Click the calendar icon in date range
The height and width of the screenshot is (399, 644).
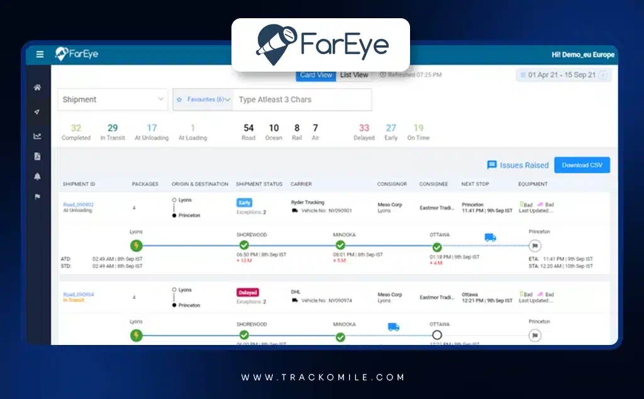tap(523, 75)
